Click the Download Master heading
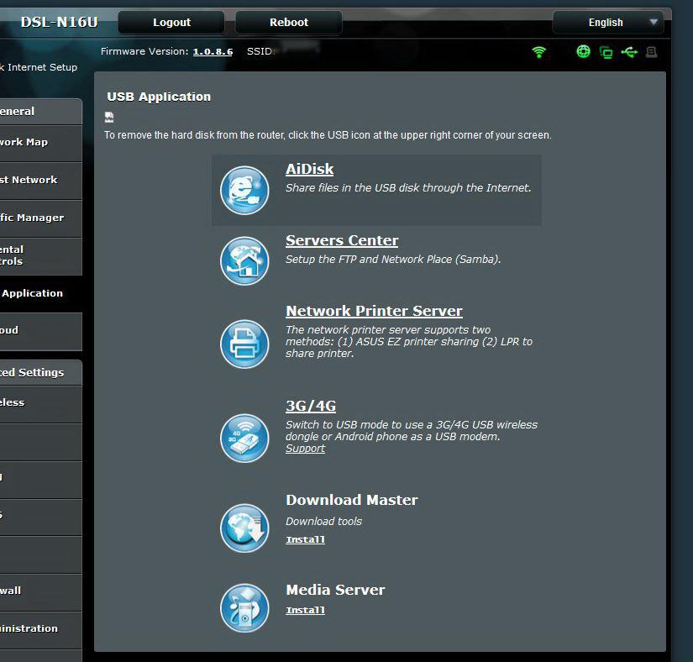Viewport: 693px width, 662px height. (352, 500)
